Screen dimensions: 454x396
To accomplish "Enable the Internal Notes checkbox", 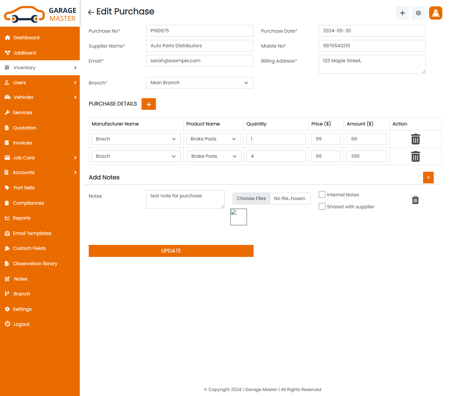I will coord(322,194).
